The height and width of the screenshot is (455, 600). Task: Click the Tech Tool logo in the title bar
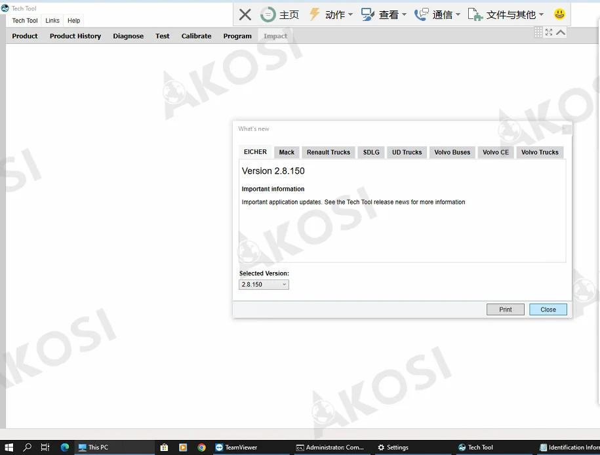point(5,8)
